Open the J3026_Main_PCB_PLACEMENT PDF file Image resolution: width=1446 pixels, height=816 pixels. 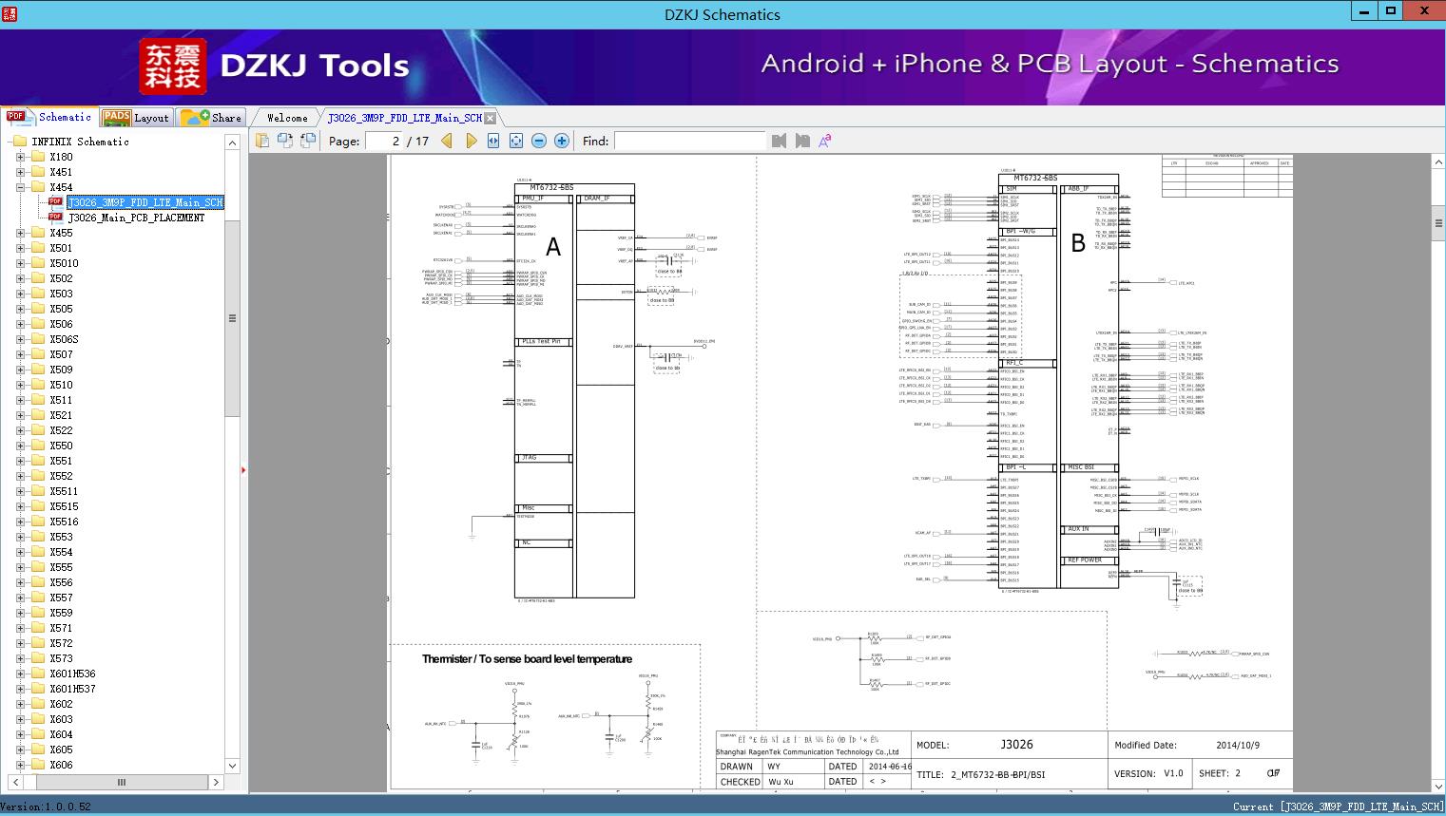(137, 218)
